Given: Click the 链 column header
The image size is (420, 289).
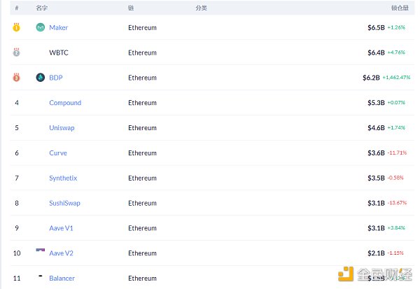Looking at the screenshot, I should tap(131, 8).
